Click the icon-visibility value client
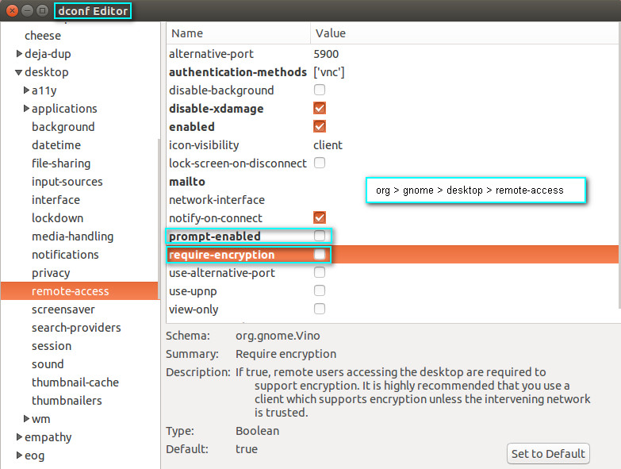 328,145
